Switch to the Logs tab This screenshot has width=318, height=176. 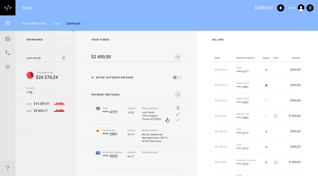tap(56, 23)
